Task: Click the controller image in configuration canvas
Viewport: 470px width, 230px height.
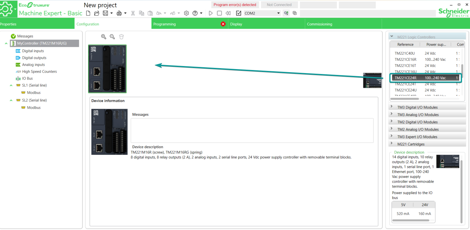Action: (107, 69)
